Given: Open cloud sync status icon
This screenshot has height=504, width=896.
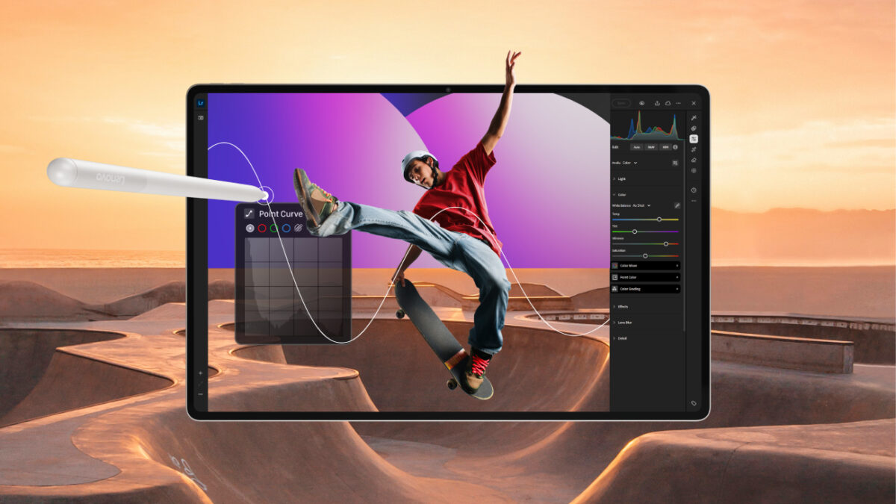Looking at the screenshot, I should pyautogui.click(x=668, y=103).
